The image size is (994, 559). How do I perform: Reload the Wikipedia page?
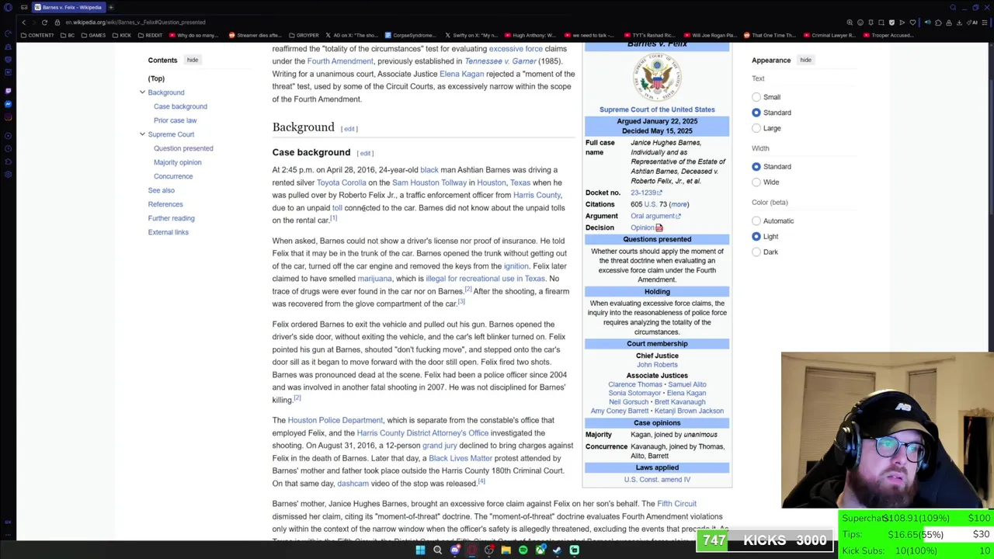pyautogui.click(x=45, y=23)
